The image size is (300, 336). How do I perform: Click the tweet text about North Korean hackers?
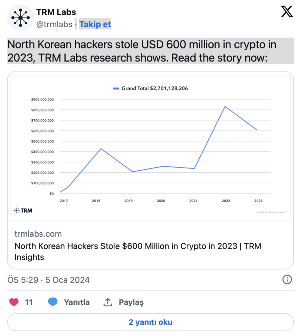[x=142, y=51]
